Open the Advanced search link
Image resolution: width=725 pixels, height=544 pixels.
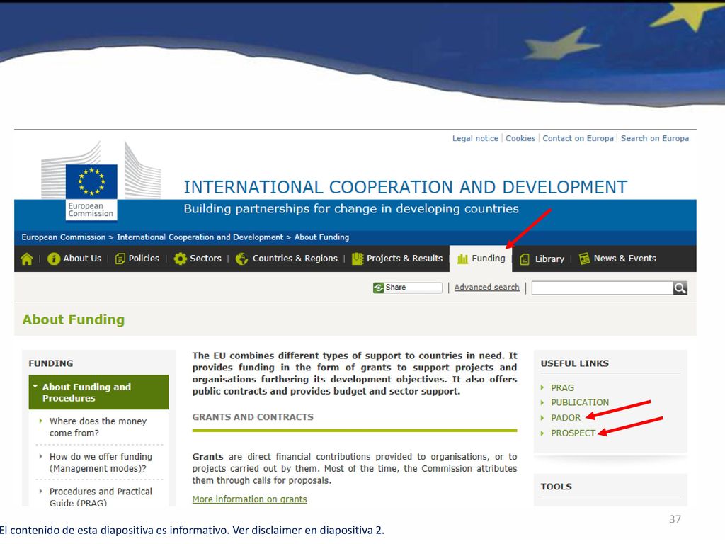tap(487, 288)
